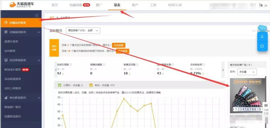The width and height of the screenshot is (270, 128).
Task: Open the 工具 tab
Action: pyautogui.click(x=153, y=5)
